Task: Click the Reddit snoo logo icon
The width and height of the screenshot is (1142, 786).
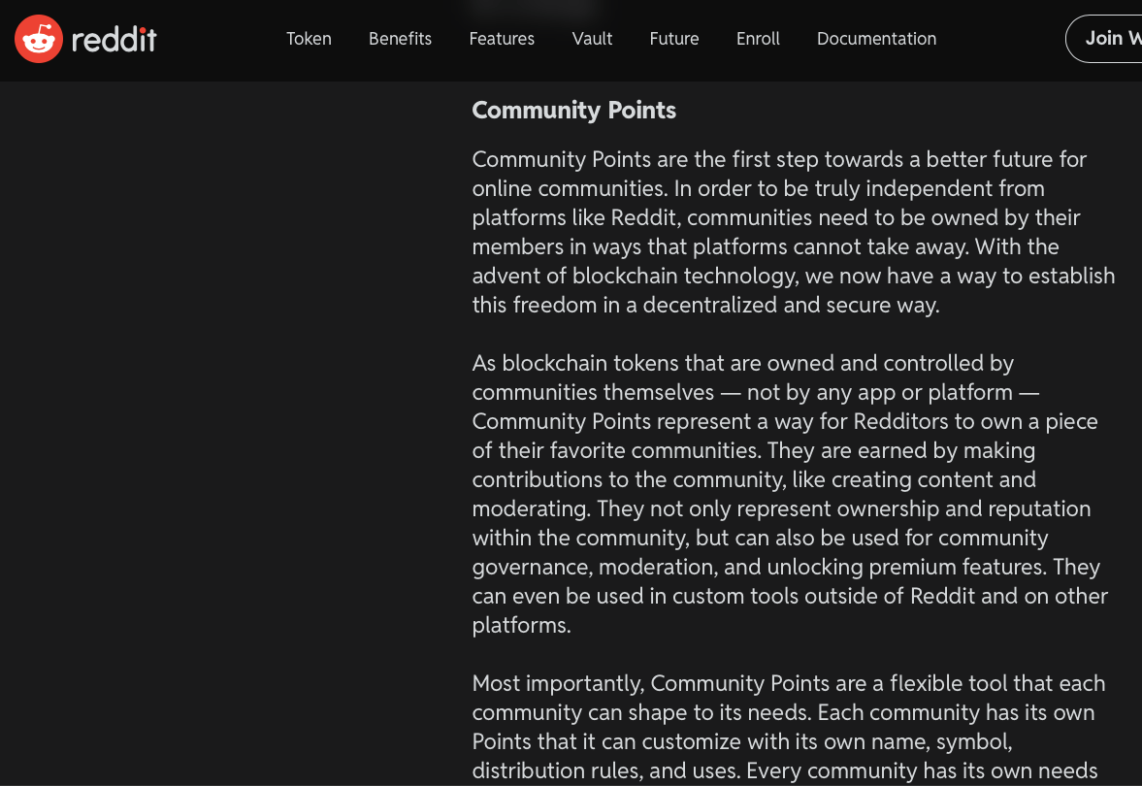Action: pyautogui.click(x=37, y=39)
